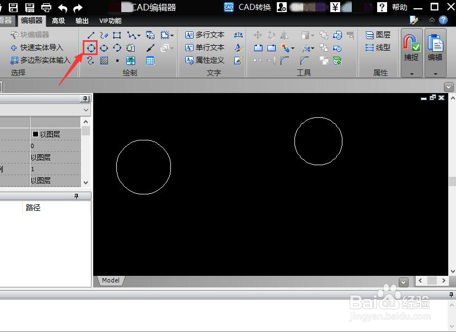
Task: Pin the properties panel
Action: (x=85, y=99)
